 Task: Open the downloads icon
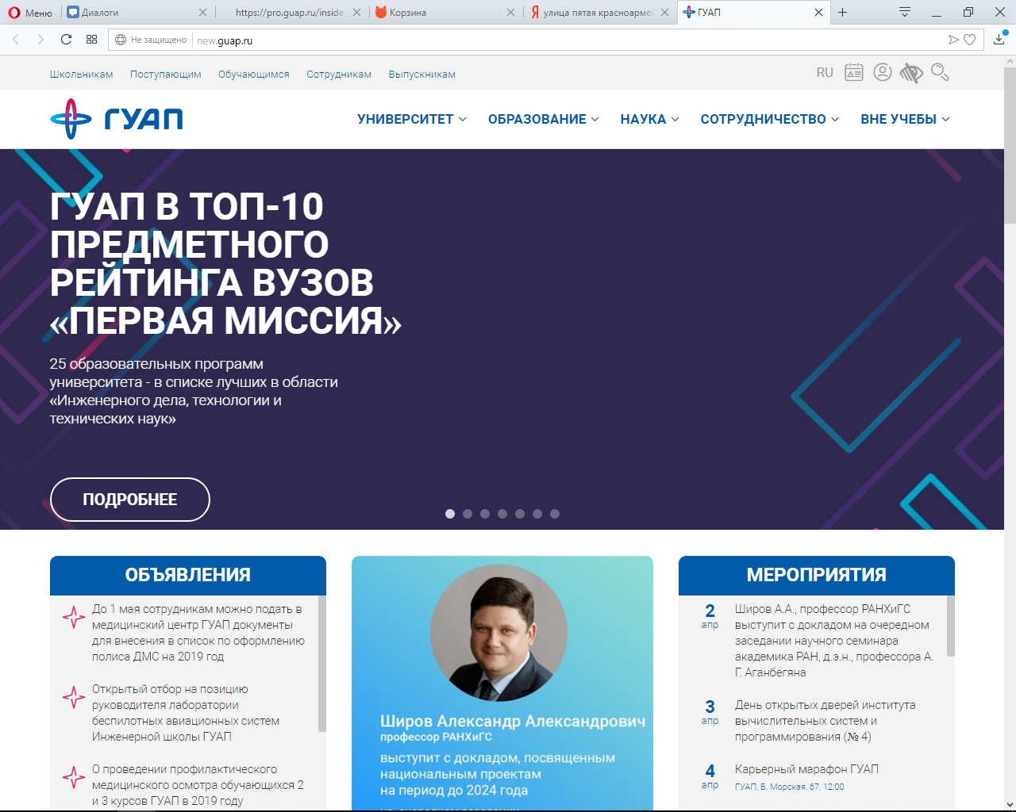(999, 39)
